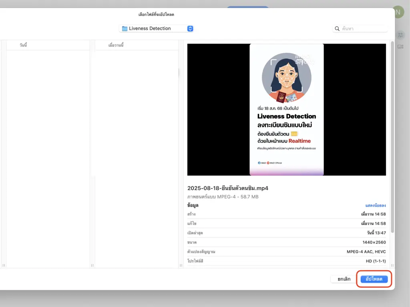
Task: Click the small icon below the sliders icon
Action: click(x=400, y=47)
